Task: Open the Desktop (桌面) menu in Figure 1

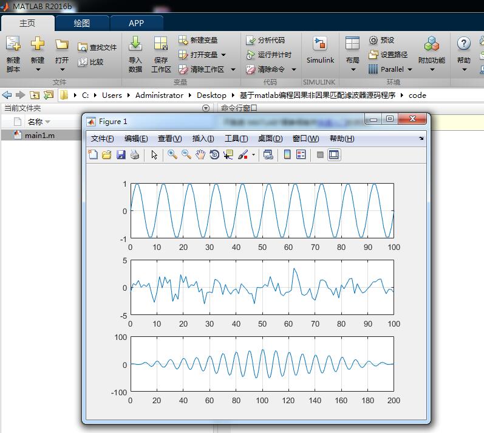Action: click(x=270, y=139)
